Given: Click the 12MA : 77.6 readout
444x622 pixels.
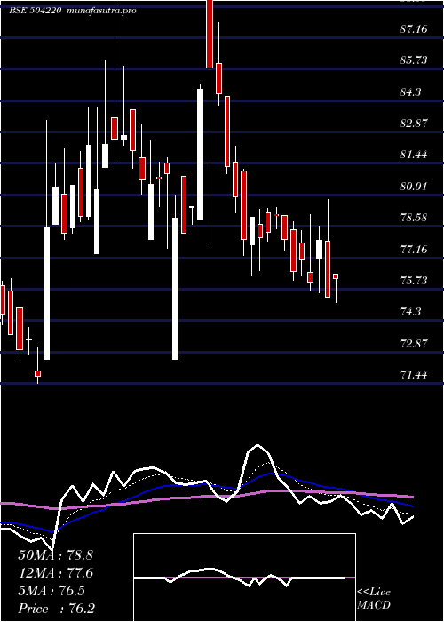Looking at the screenshot, I should [x=55, y=573].
